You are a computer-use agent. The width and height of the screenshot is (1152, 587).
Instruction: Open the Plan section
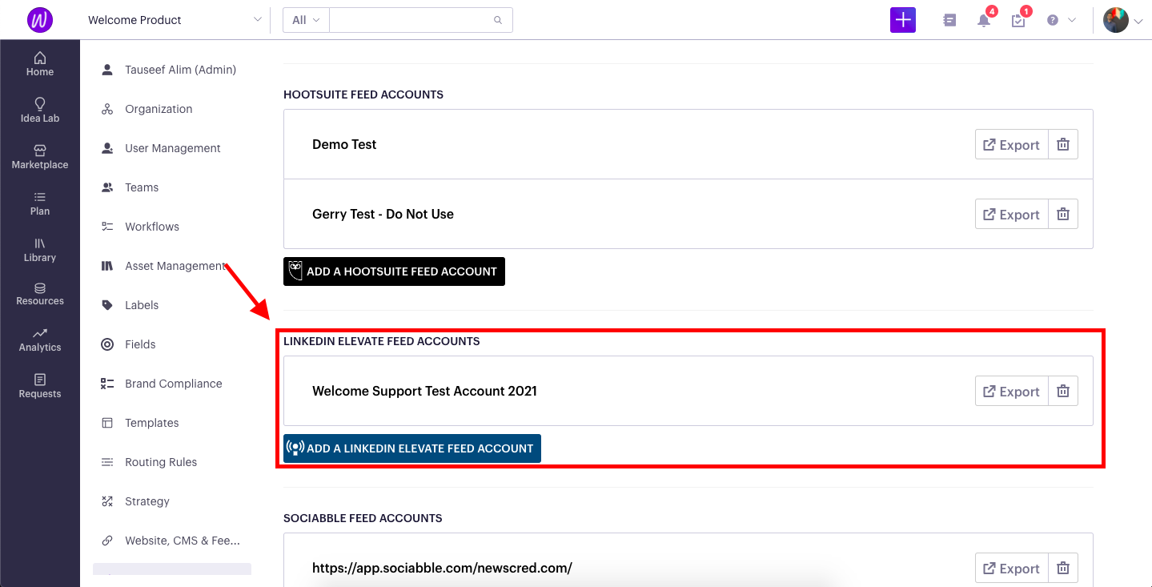point(40,203)
